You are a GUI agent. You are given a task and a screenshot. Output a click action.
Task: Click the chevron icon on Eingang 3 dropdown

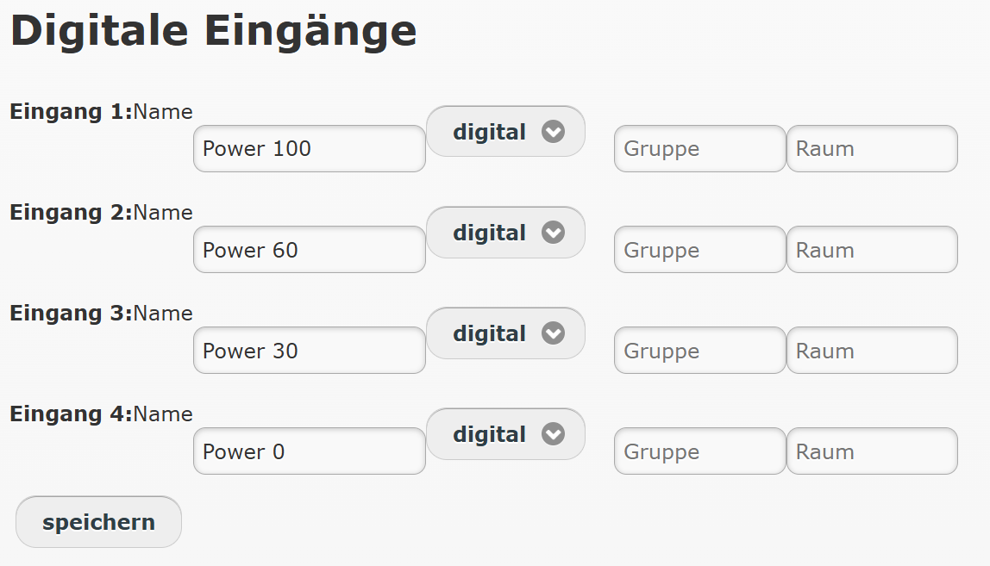click(553, 333)
